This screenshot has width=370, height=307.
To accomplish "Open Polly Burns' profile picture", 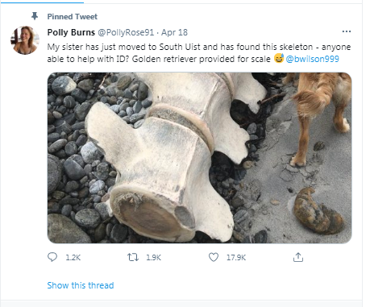I will pyautogui.click(x=25, y=40).
